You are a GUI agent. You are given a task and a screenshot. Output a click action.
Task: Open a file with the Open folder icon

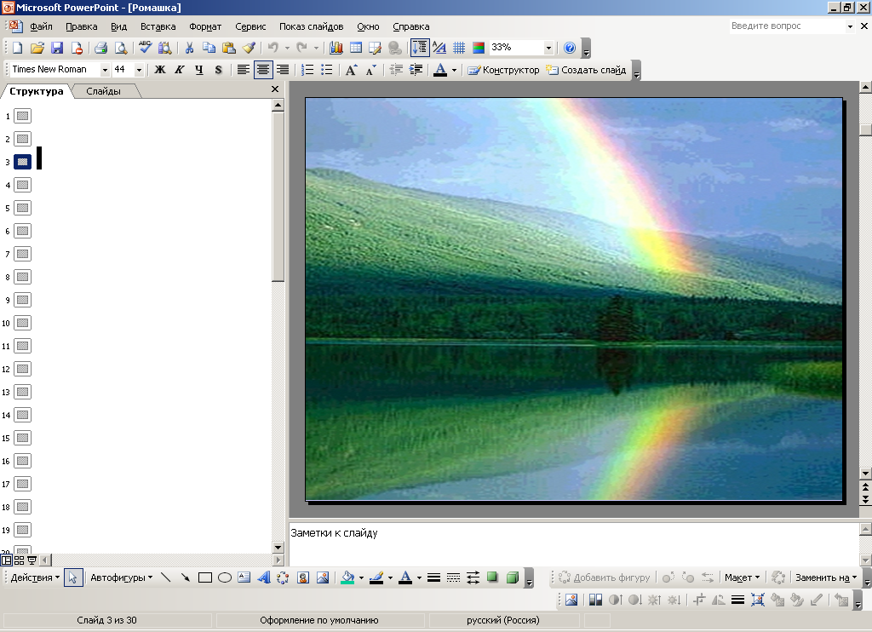pyautogui.click(x=37, y=48)
